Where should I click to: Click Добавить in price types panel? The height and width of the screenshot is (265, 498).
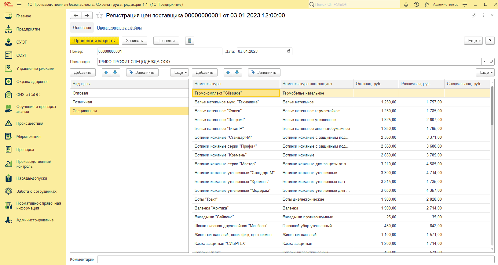83,72
